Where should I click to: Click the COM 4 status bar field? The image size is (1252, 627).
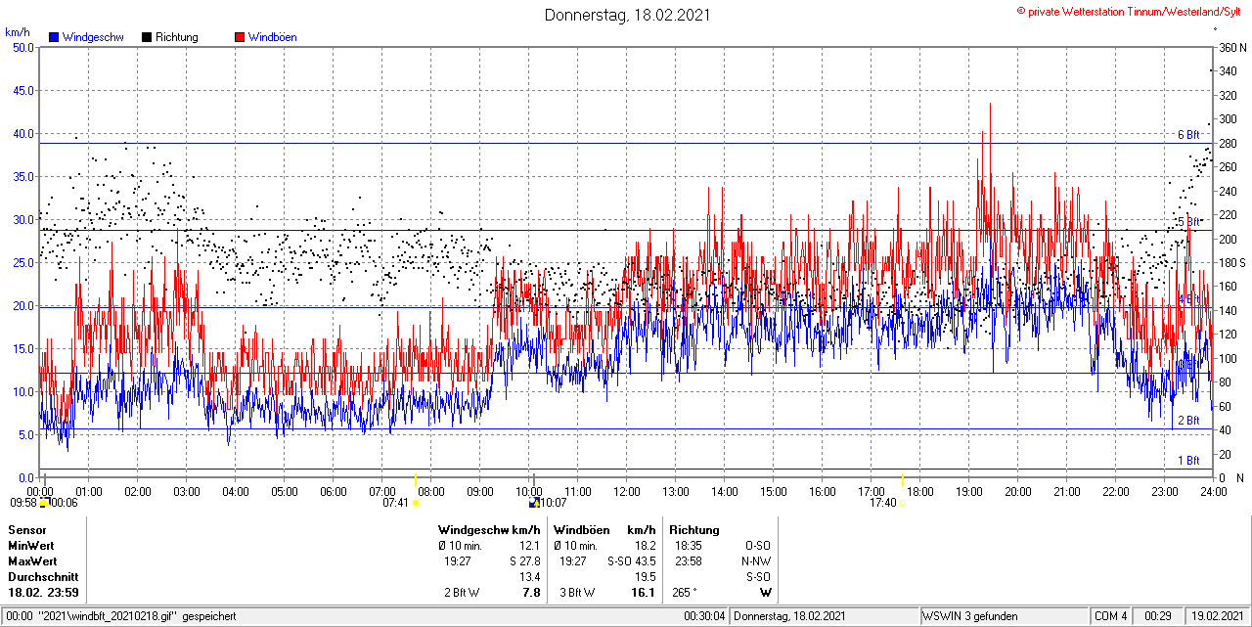pos(1111,616)
